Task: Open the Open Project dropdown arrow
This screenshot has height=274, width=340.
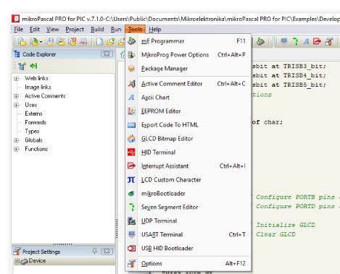Action: [41, 42]
